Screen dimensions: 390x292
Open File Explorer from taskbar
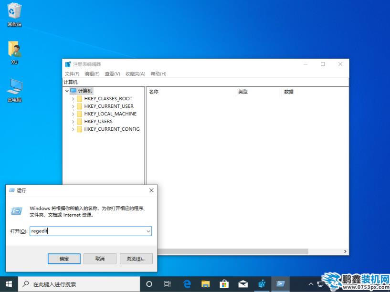pos(205,284)
